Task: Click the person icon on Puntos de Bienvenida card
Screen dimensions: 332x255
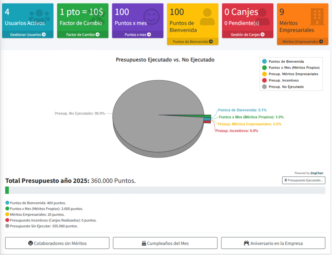Action: (x=207, y=17)
